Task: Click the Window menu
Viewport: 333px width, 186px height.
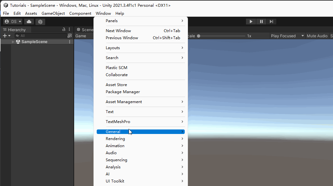Action: [x=103, y=13]
